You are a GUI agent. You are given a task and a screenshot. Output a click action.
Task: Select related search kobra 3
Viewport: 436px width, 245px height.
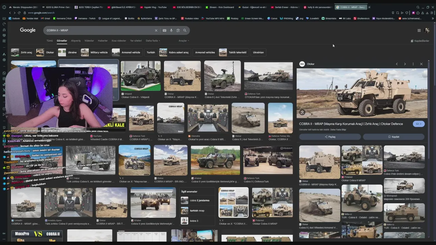coord(198,221)
